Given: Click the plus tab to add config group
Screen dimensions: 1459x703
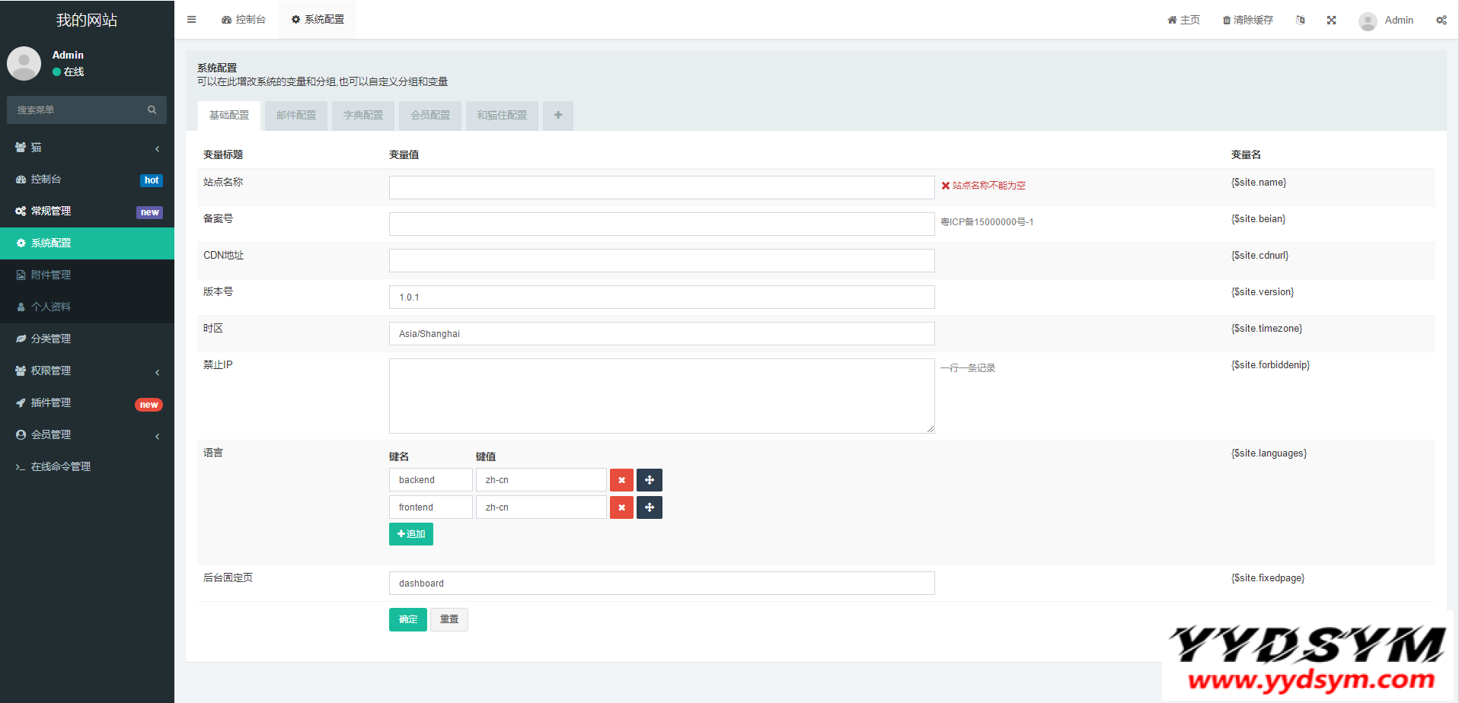Looking at the screenshot, I should (x=558, y=115).
